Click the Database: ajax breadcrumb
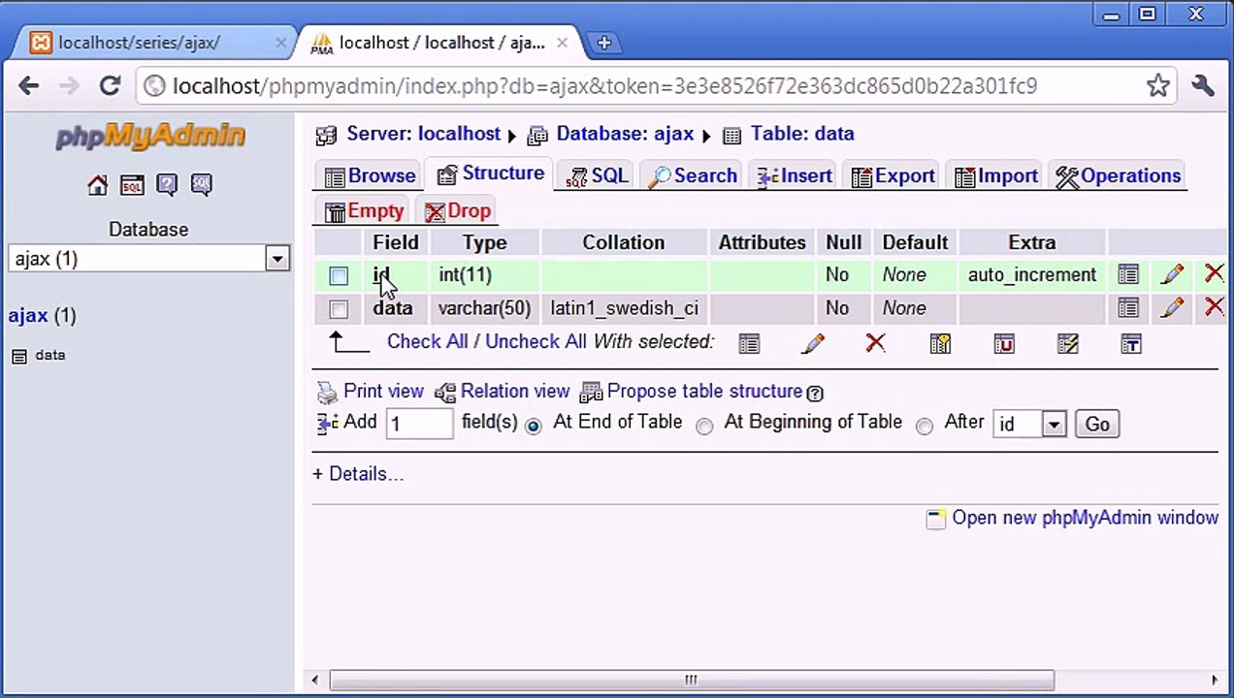The width and height of the screenshot is (1234, 698). [625, 134]
